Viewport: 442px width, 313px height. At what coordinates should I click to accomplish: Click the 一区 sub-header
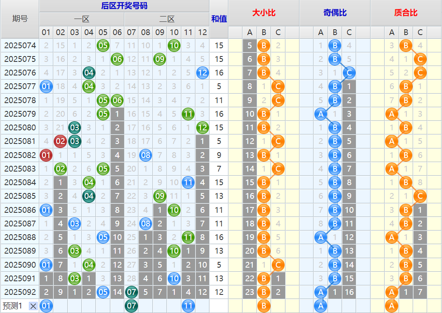pyautogui.click(x=82, y=19)
